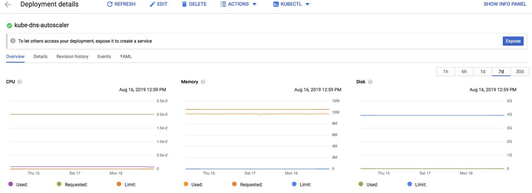Click Show Info Panel link
This screenshot has width=532, height=193.
click(505, 4)
